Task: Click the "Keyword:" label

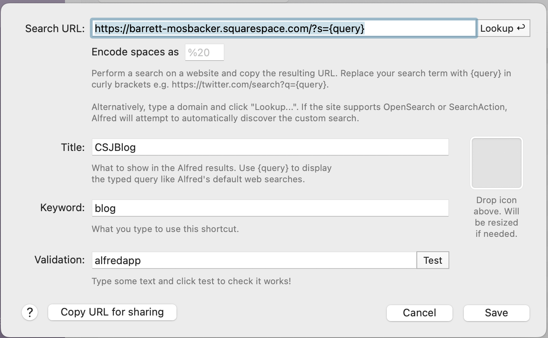Action: click(x=63, y=208)
